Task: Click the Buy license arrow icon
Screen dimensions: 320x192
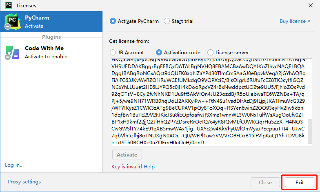Action: pos(309,21)
